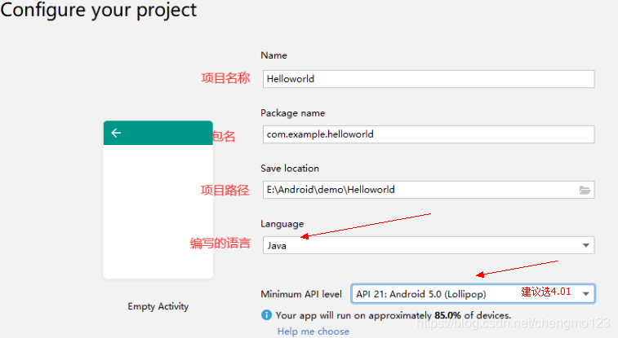This screenshot has width=618, height=338.
Task: Click inside the Name field containing Helloworld
Action: coord(429,79)
